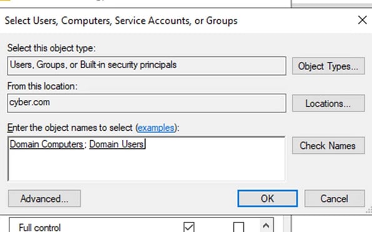The height and width of the screenshot is (232, 372).
Task: Close the Select Users dialog window
Action: (362, 20)
